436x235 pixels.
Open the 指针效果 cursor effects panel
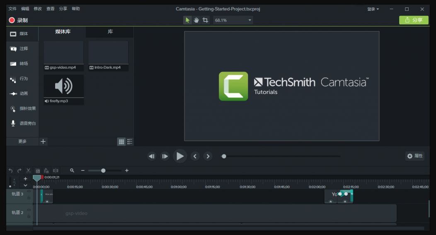23,108
